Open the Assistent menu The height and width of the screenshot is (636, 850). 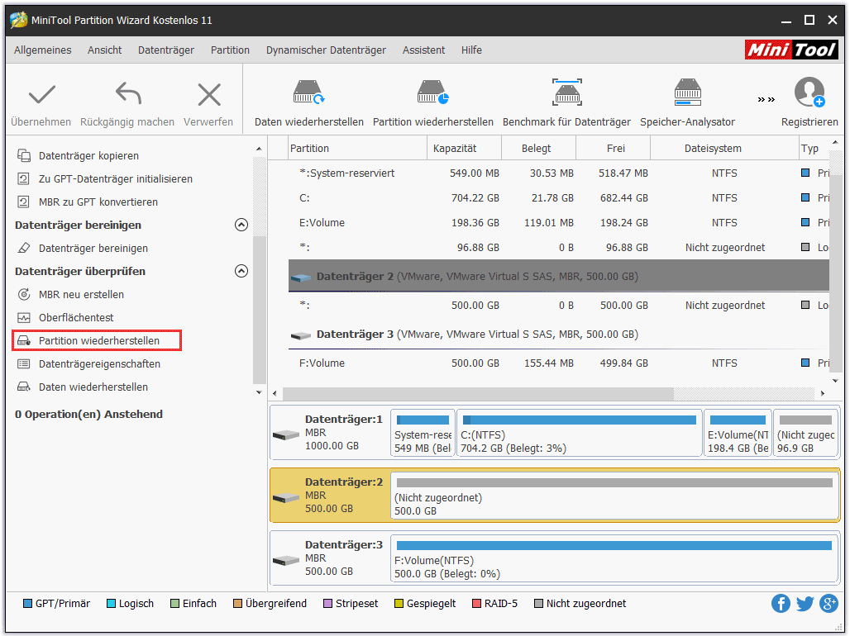click(423, 50)
